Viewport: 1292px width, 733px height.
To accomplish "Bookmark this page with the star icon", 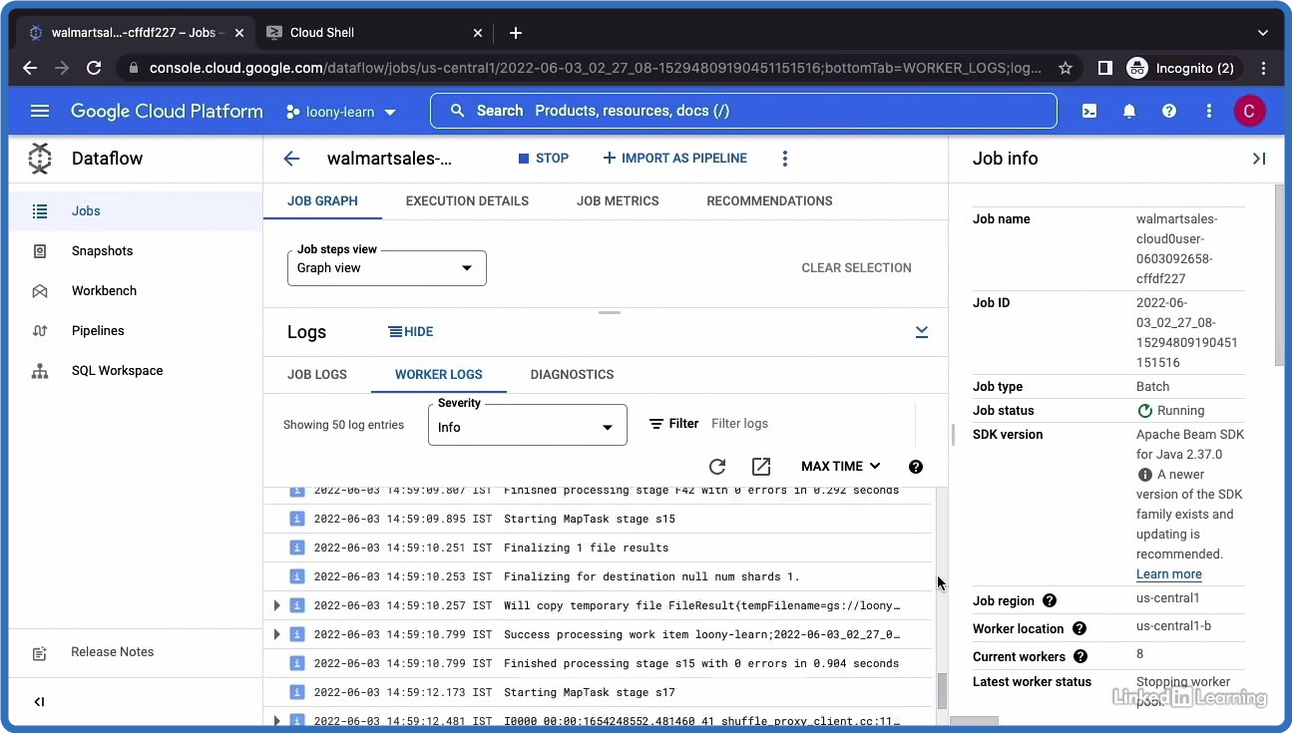I will tap(1066, 68).
